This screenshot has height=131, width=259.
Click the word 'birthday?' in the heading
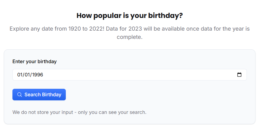click(x=165, y=15)
